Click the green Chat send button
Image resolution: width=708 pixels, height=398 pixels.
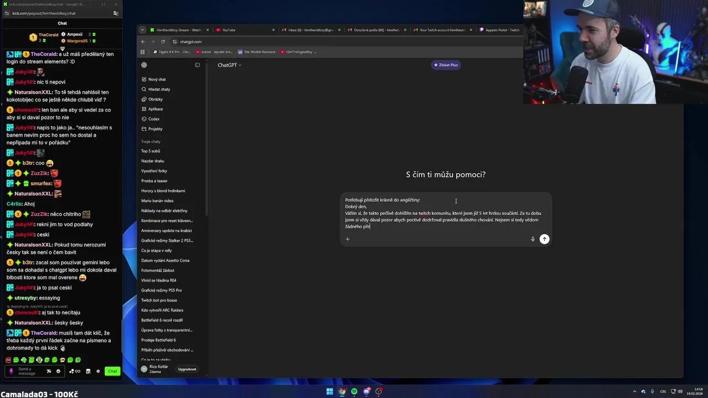tap(112, 371)
